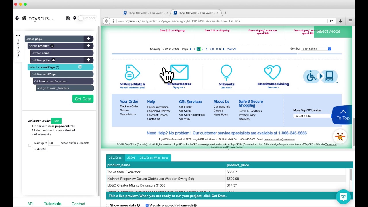The image size is (368, 207).
Task: Switch to the JSON tab
Action: [131, 158]
